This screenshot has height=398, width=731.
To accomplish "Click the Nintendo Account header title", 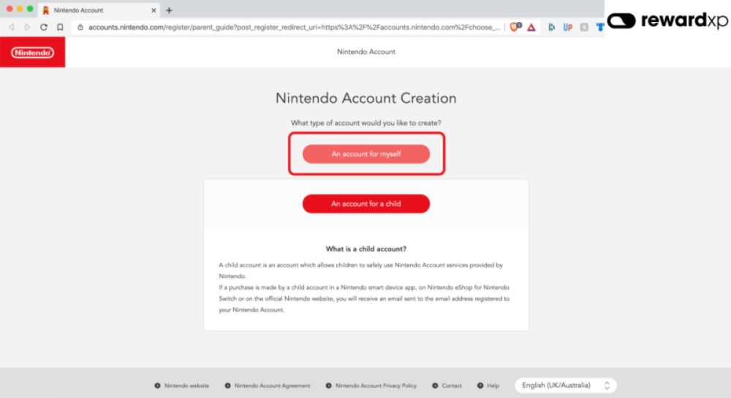I will [x=366, y=52].
